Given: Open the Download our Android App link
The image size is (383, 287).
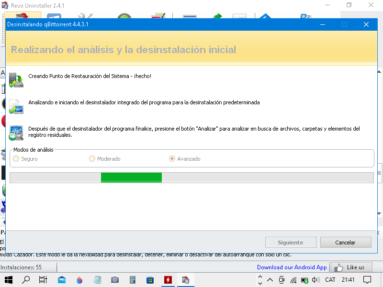Looking at the screenshot, I should [x=292, y=267].
